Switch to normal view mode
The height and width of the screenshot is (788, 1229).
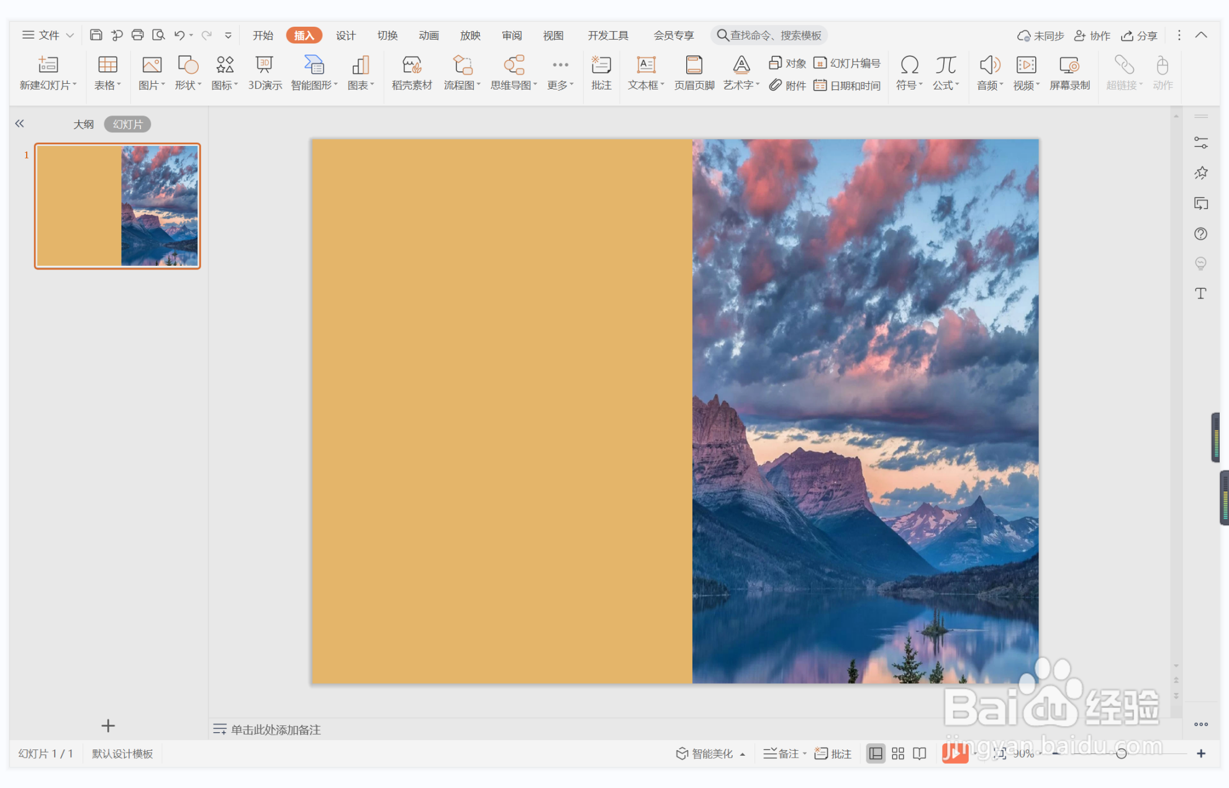[875, 753]
